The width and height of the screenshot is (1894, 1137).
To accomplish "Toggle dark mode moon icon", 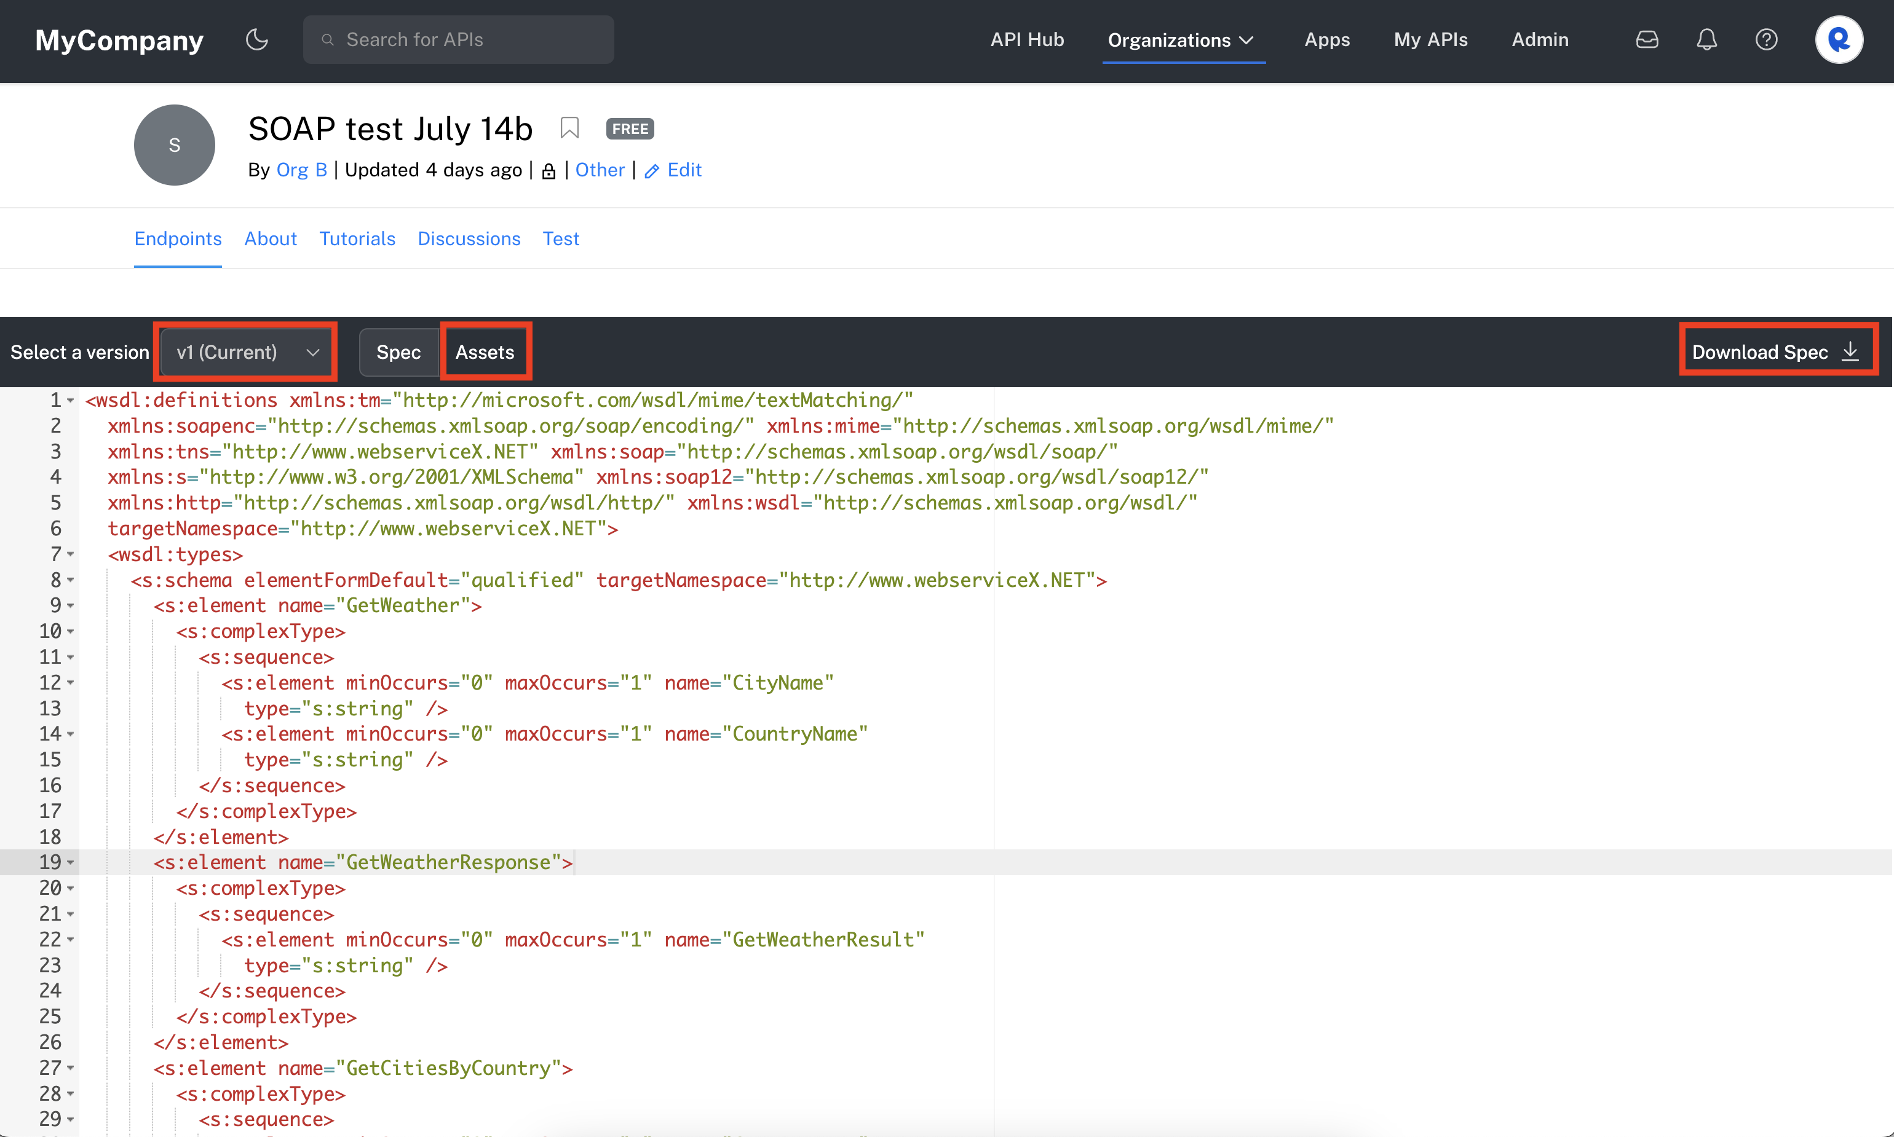I will tap(257, 39).
